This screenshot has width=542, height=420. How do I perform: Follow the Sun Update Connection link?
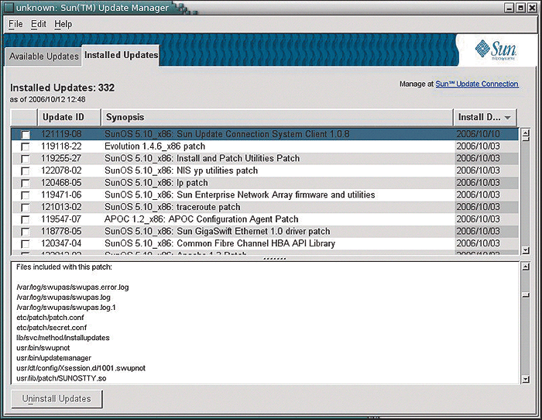click(x=477, y=84)
